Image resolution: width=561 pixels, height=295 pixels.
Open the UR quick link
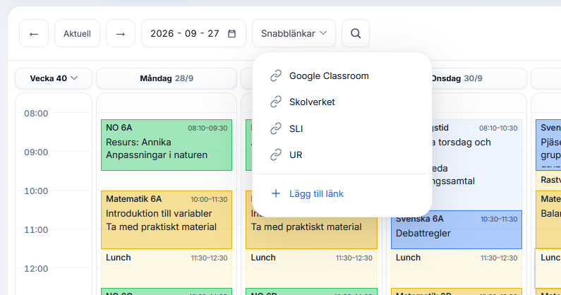[342, 155]
